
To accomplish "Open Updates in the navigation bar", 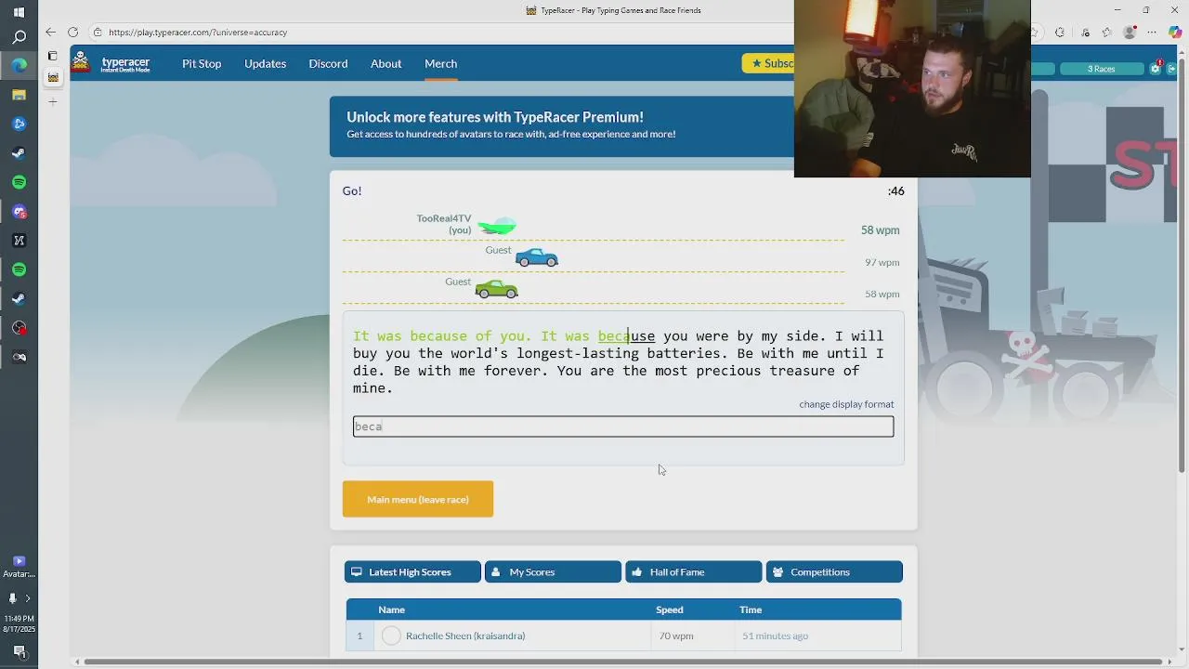I will click(265, 63).
